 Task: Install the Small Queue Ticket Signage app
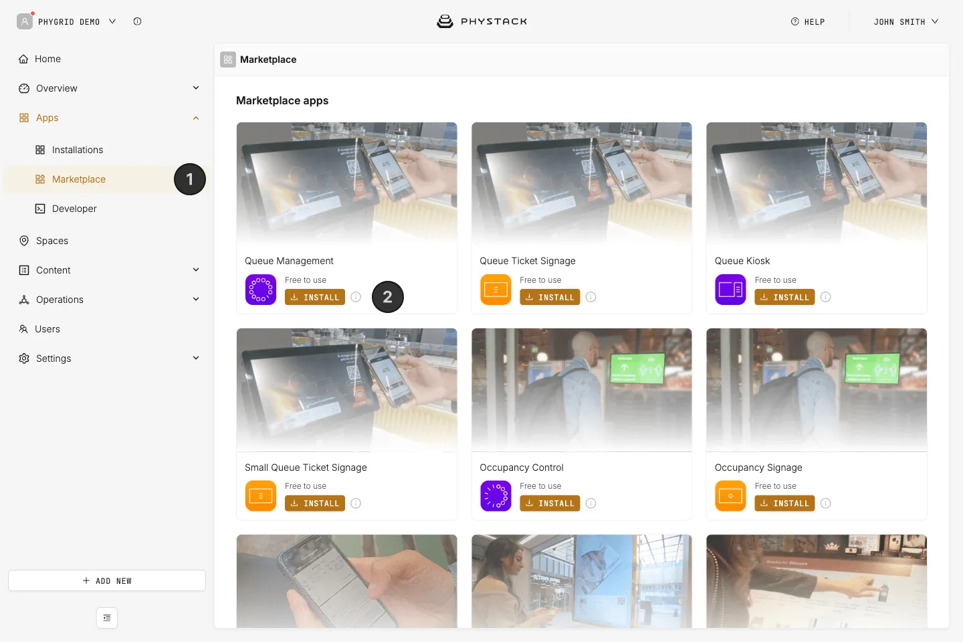[315, 503]
